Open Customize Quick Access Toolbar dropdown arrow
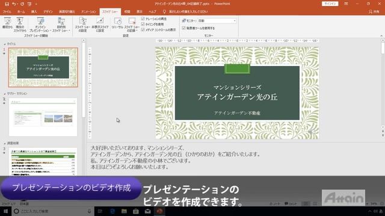The height and width of the screenshot is (216, 385). point(36,4)
